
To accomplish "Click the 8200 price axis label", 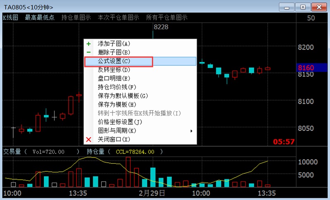I will click(306, 48).
